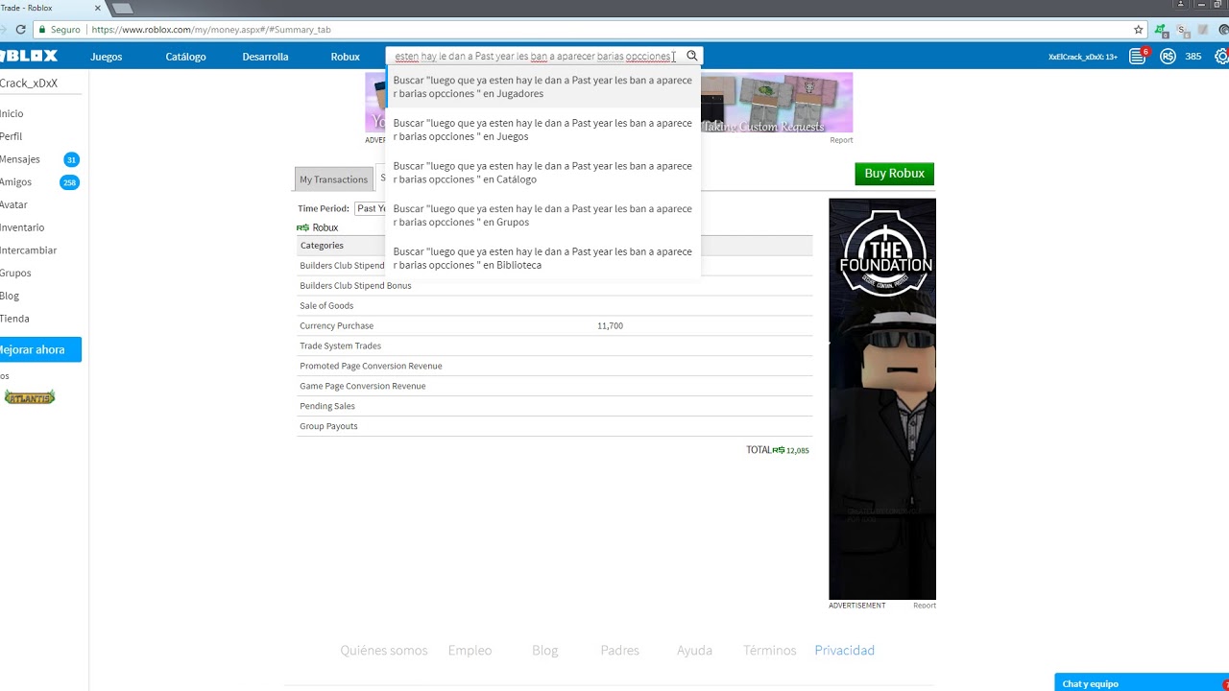Report the side Foundation advertisement
The image size is (1229, 691).
[x=925, y=606]
